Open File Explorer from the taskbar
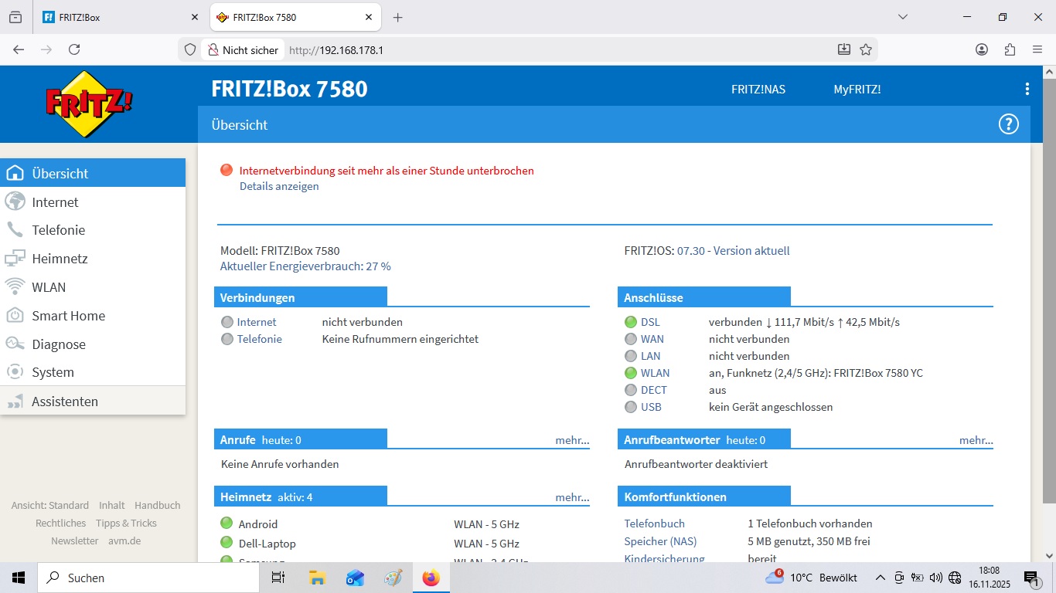 click(x=317, y=578)
